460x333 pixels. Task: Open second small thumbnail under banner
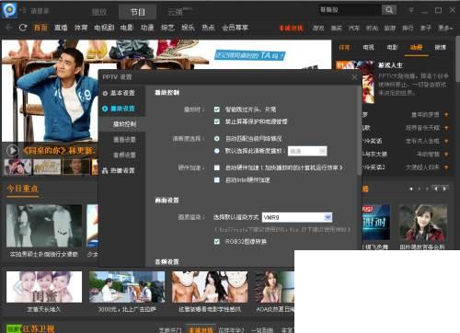click(x=47, y=166)
